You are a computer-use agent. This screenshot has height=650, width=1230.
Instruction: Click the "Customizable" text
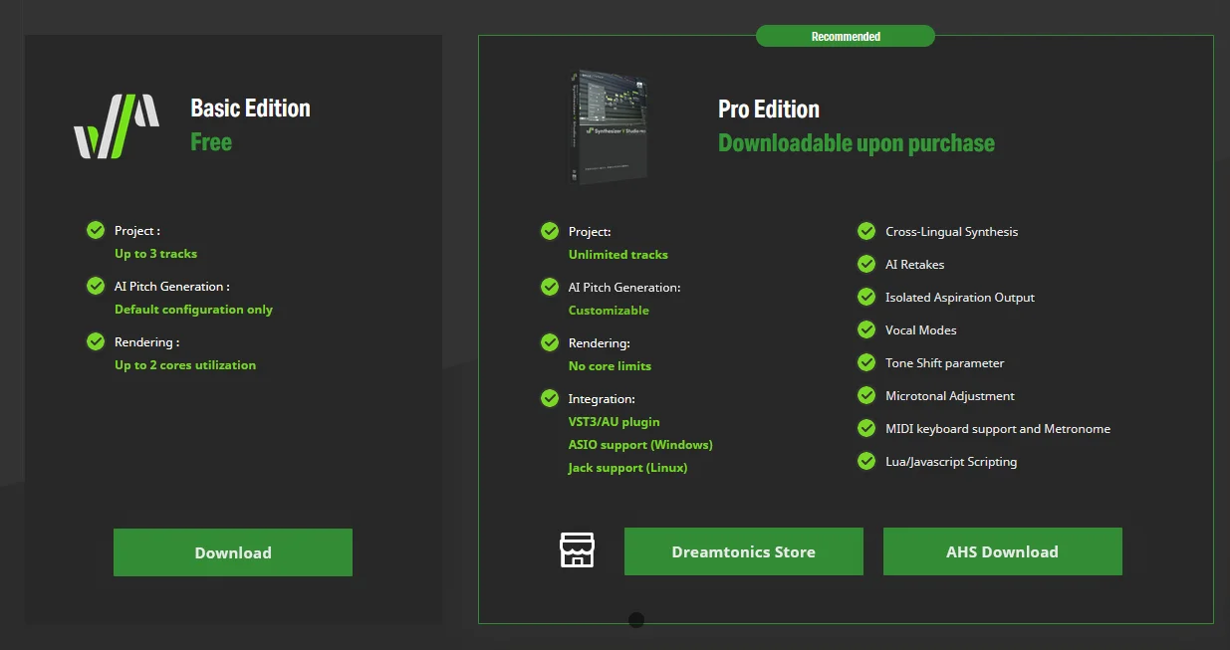click(609, 311)
